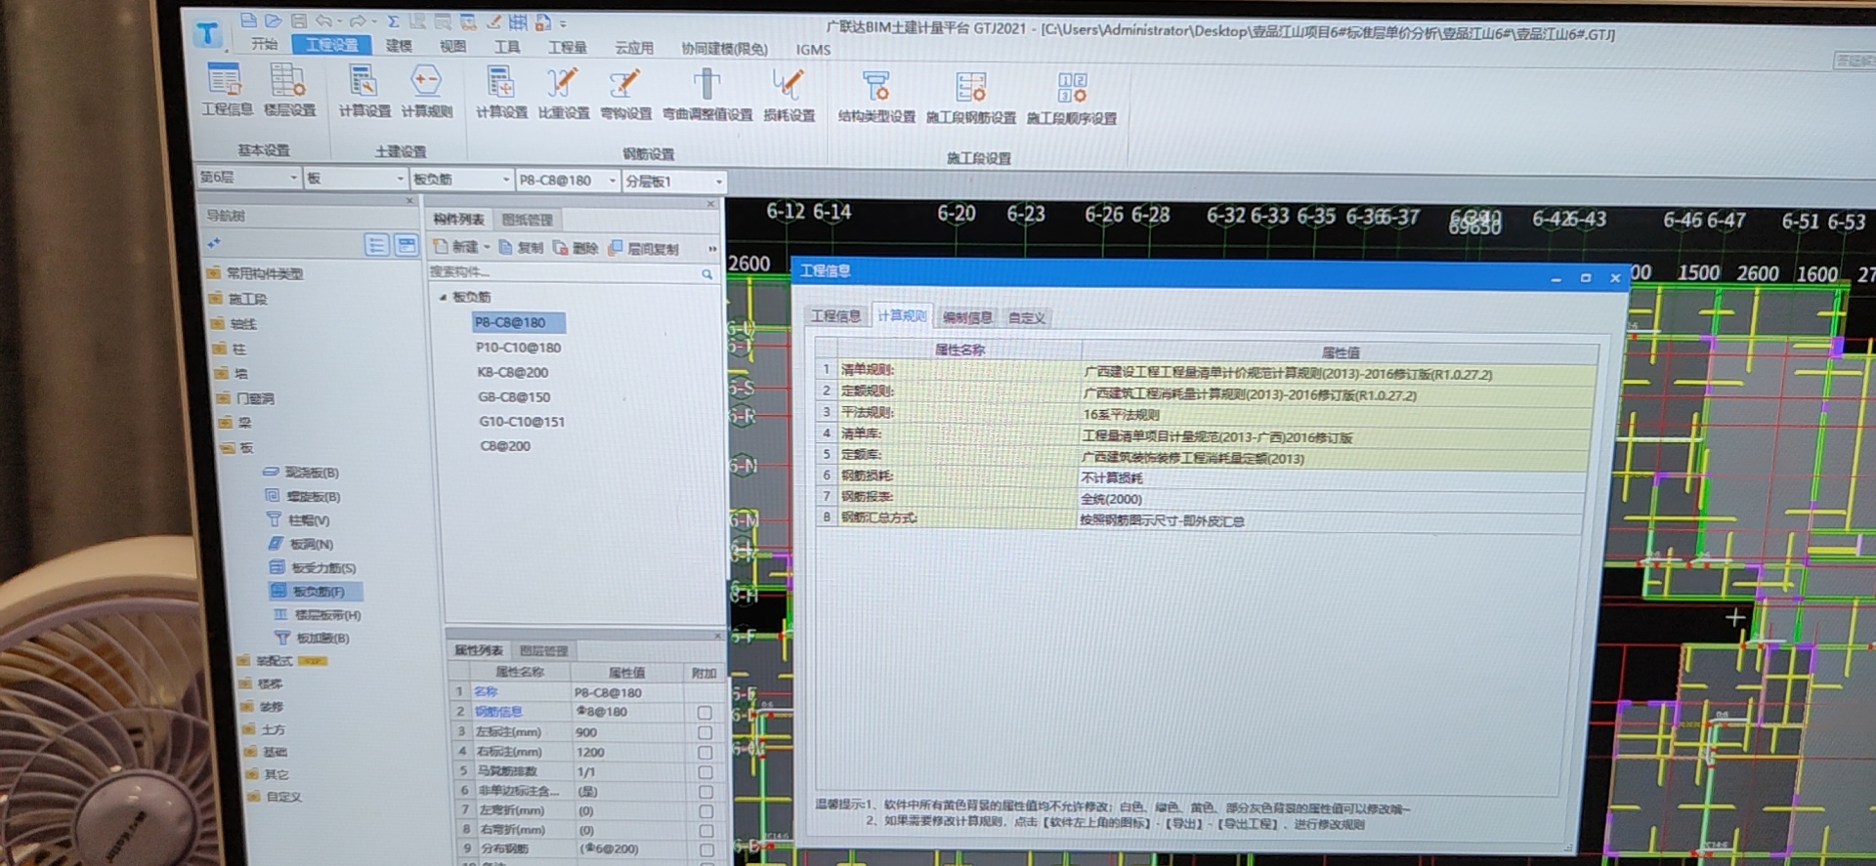The width and height of the screenshot is (1876, 866).
Task: Tick the 附加 checkbox for 分布钢筋 row
Action: [706, 849]
